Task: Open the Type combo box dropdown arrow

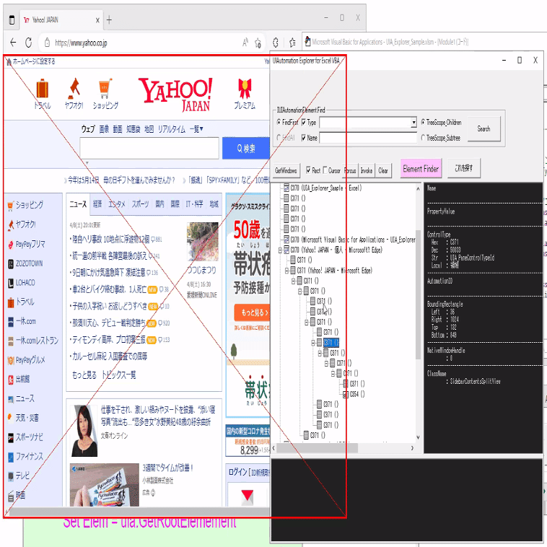Action: pyautogui.click(x=413, y=122)
